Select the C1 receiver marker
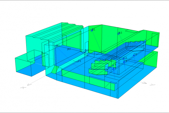Screen dimensions: 169x113 pyautogui.click(x=124, y=62)
